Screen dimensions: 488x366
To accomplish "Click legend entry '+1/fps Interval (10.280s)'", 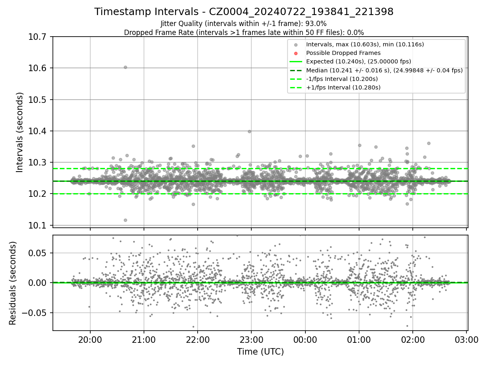I will tap(343, 87).
